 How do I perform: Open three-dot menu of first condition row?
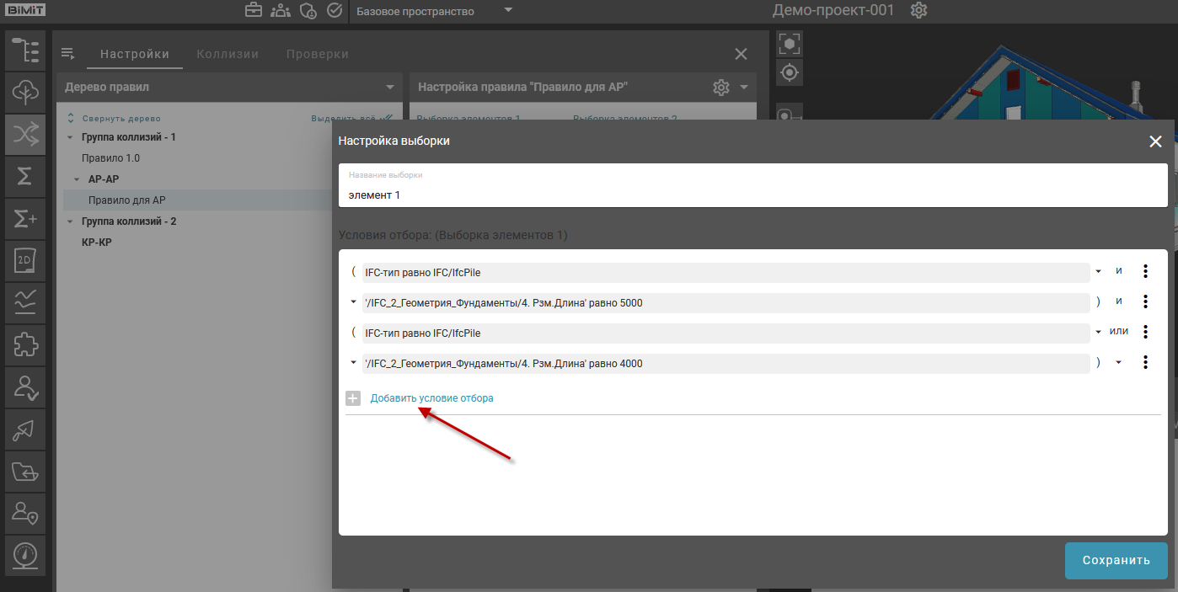tap(1145, 271)
